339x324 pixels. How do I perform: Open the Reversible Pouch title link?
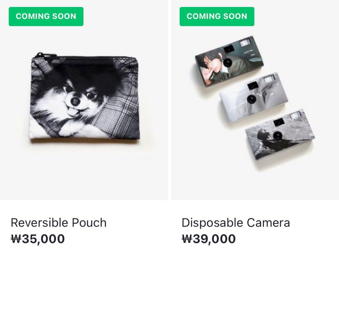point(59,223)
